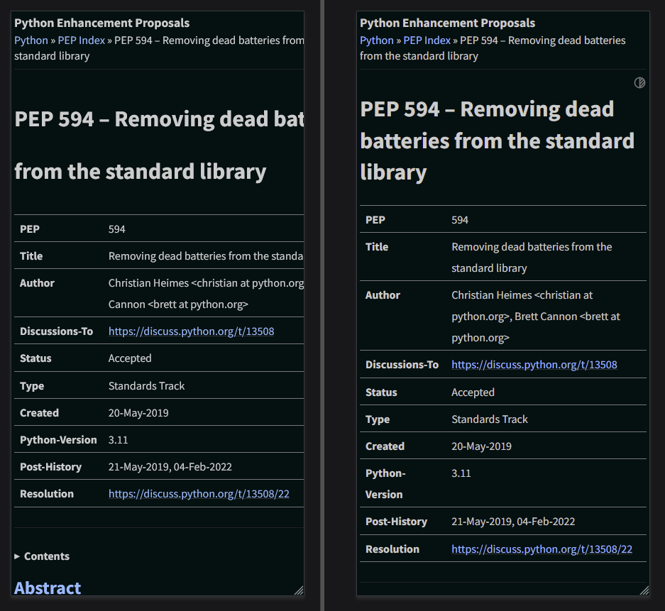Open the Discussions-To thread in right panel

(x=534, y=365)
